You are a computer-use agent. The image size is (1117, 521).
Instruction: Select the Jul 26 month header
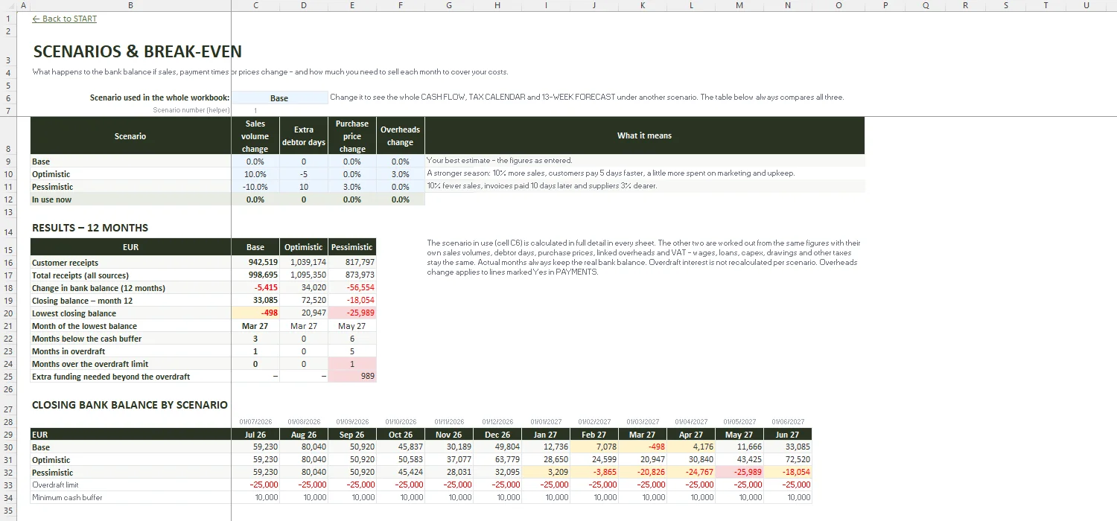(255, 435)
